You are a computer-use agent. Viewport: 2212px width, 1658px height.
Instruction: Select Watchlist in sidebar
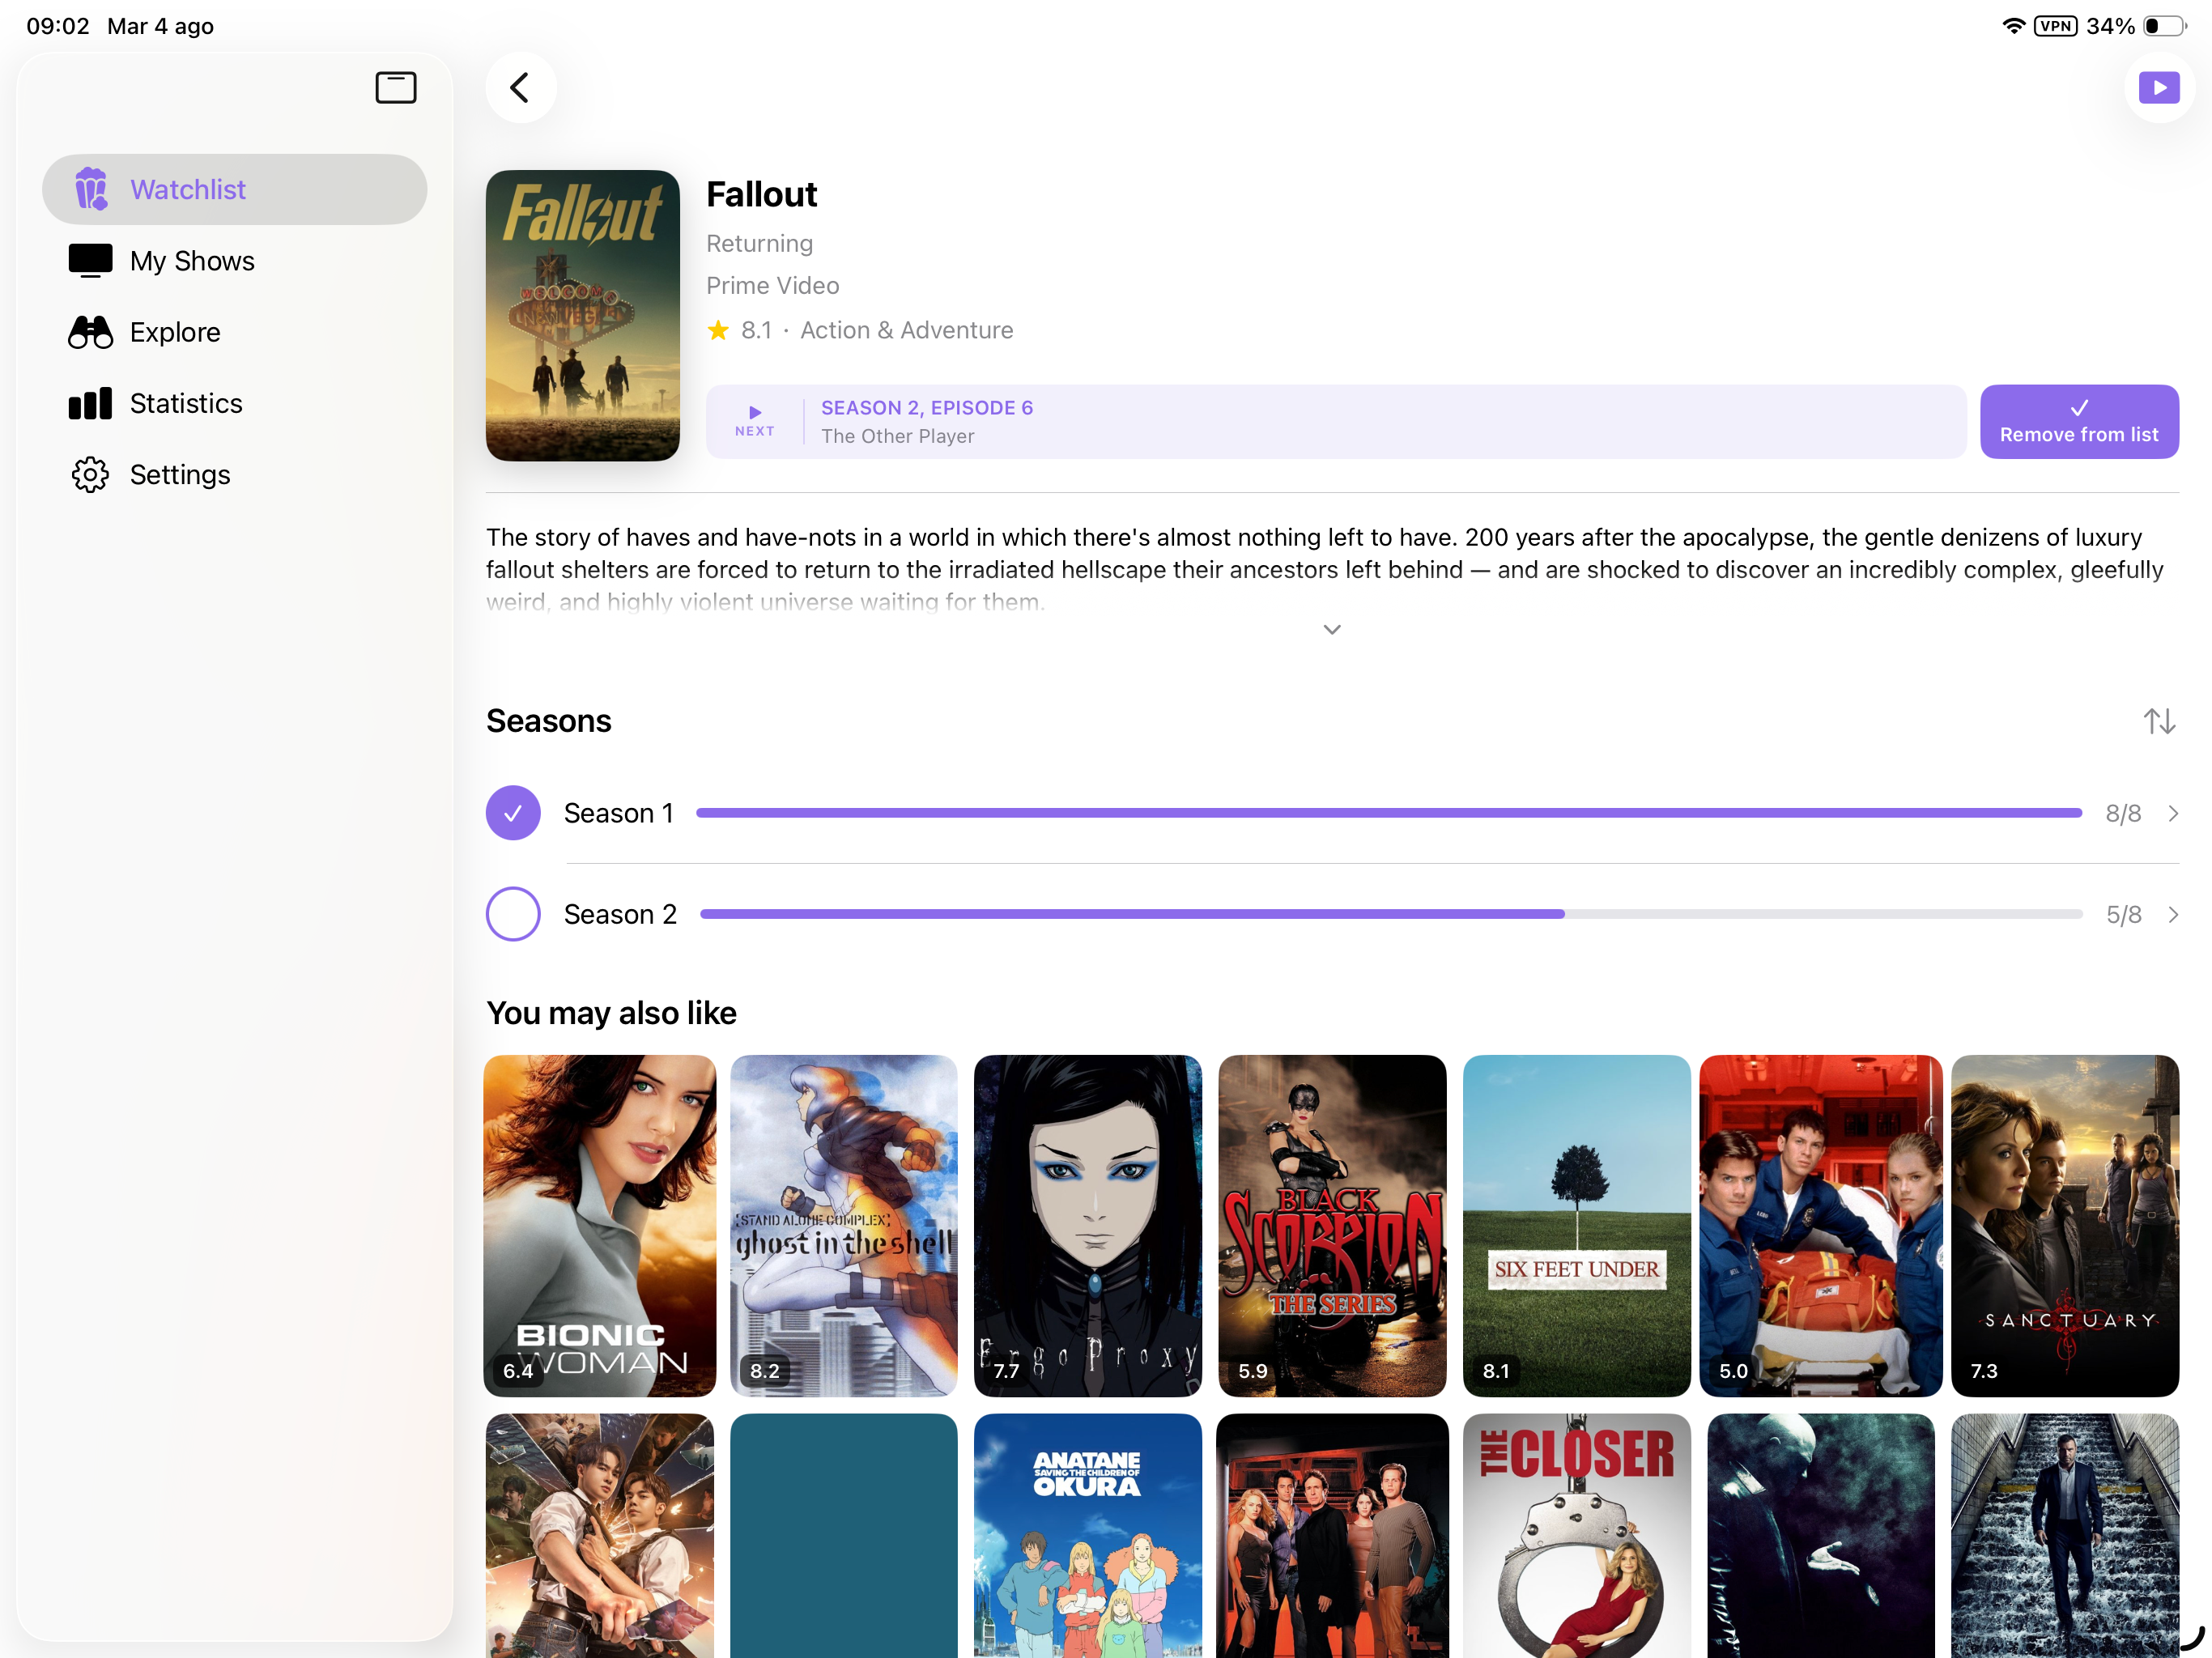point(235,189)
